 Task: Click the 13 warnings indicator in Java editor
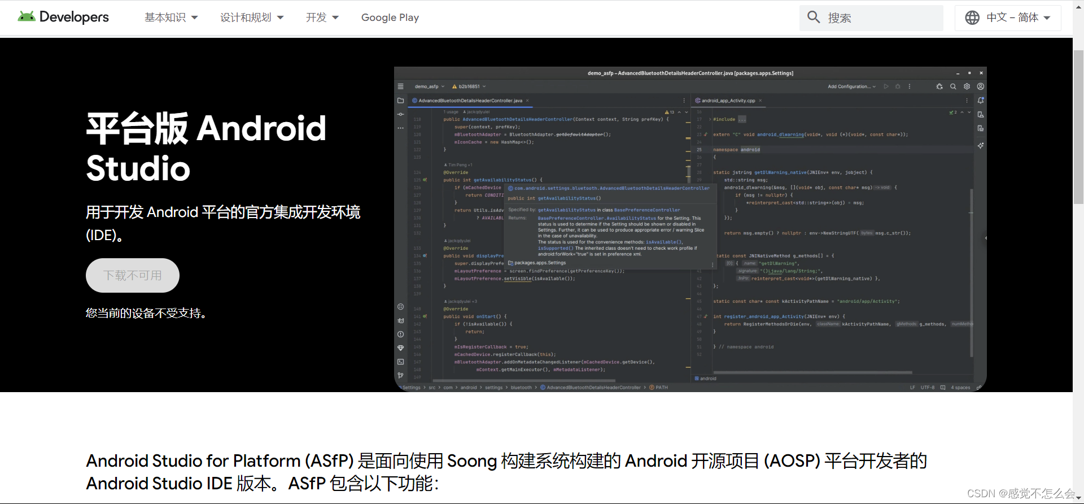(670, 112)
